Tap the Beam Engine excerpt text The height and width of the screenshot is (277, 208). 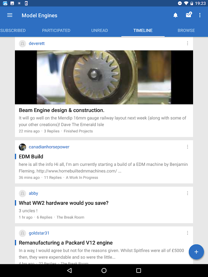point(102,121)
